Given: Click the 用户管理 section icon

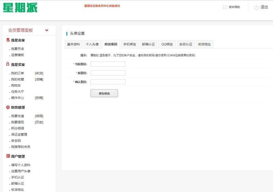Looking at the screenshot, I should [8, 156].
